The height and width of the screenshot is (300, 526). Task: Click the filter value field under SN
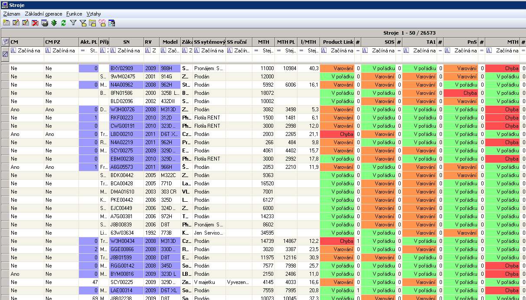[127, 58]
